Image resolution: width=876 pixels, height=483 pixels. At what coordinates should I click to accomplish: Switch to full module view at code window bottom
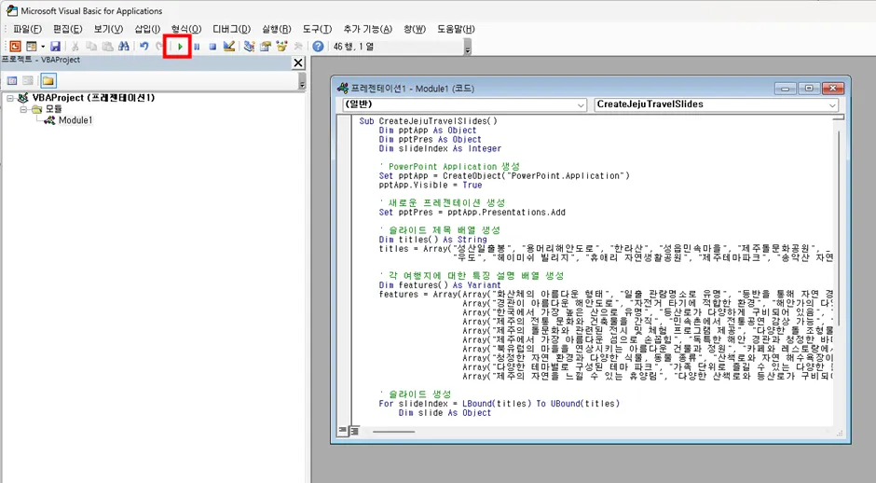click(355, 431)
